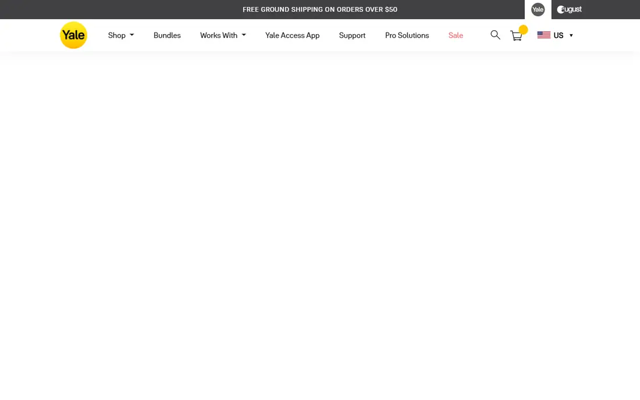640x400 pixels.
Task: Click the US flag icon
Action: pos(543,35)
